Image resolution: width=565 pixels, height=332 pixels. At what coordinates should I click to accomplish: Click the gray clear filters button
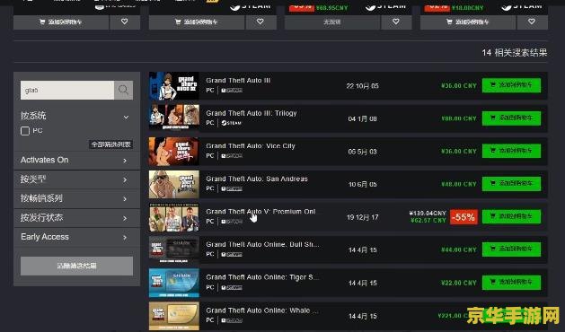[x=76, y=266]
